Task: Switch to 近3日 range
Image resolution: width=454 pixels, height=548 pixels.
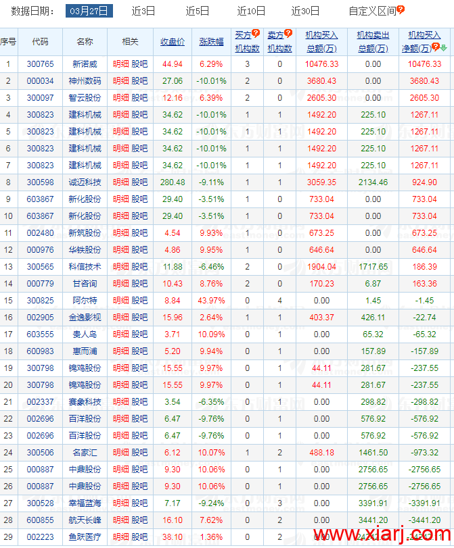Action: 143,11
